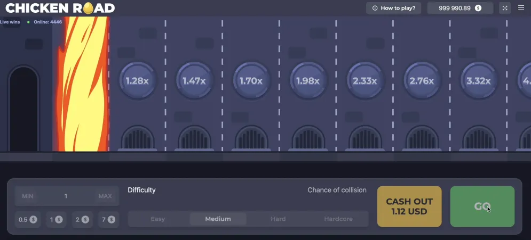Click the 2.33x multiplier manhole

(364, 81)
